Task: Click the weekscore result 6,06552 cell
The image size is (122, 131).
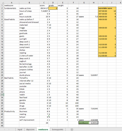Action: pyautogui.click(x=94, y=123)
